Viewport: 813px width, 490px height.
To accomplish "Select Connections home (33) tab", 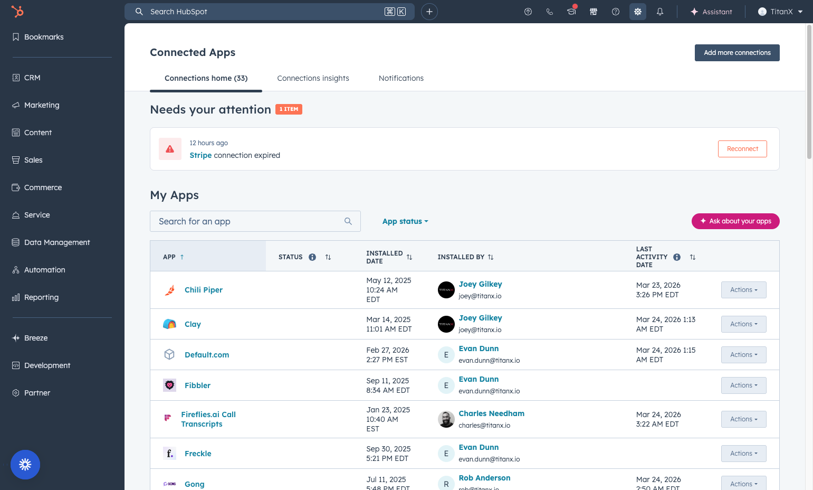I will point(206,78).
